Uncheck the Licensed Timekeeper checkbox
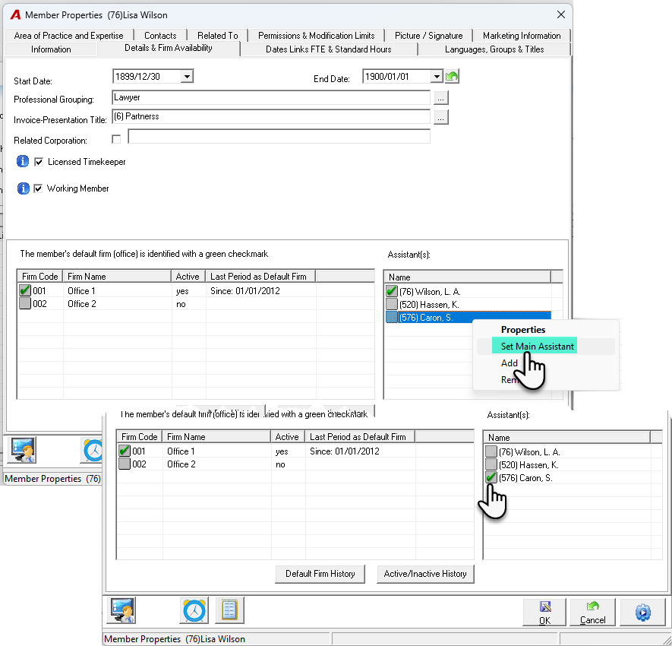672x646 pixels. point(39,162)
